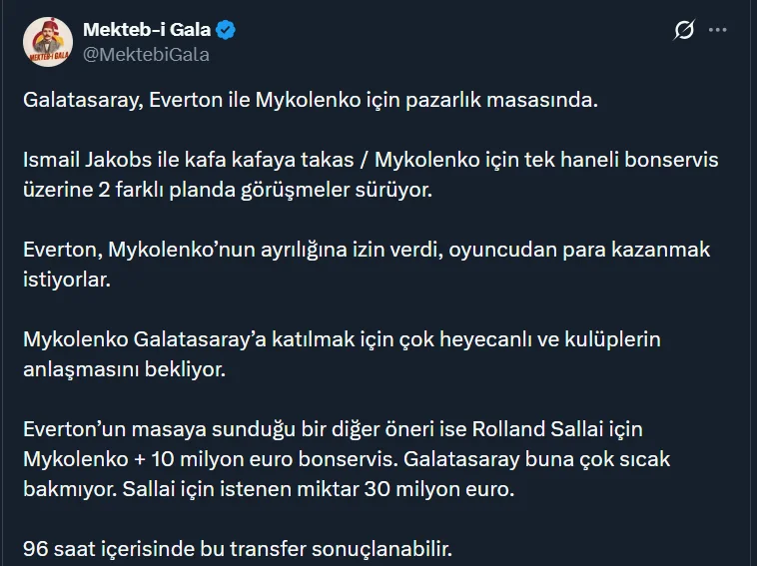
Task: Click the Grok explain icon
Action: (684, 30)
